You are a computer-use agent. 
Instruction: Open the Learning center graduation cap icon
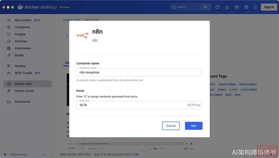coord(237,7)
